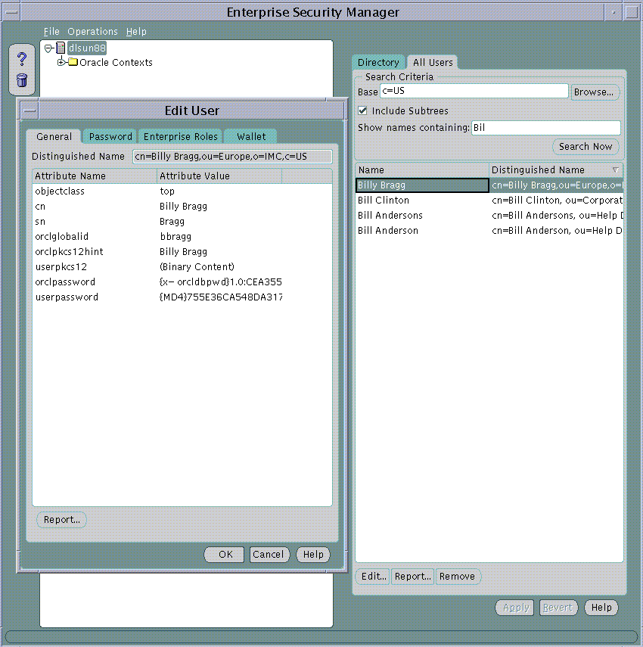Click the Show names containing field
This screenshot has width=643, height=647.
[545, 127]
